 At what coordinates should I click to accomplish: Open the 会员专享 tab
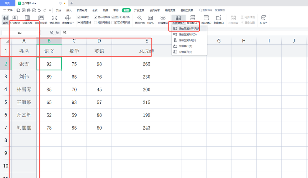click(x=155, y=10)
